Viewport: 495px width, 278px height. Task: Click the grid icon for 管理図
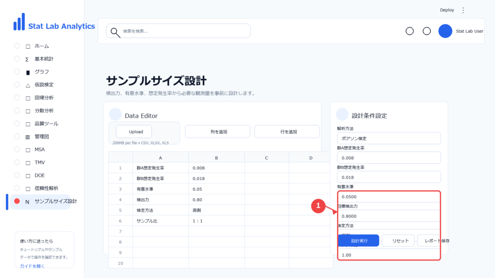point(28,137)
